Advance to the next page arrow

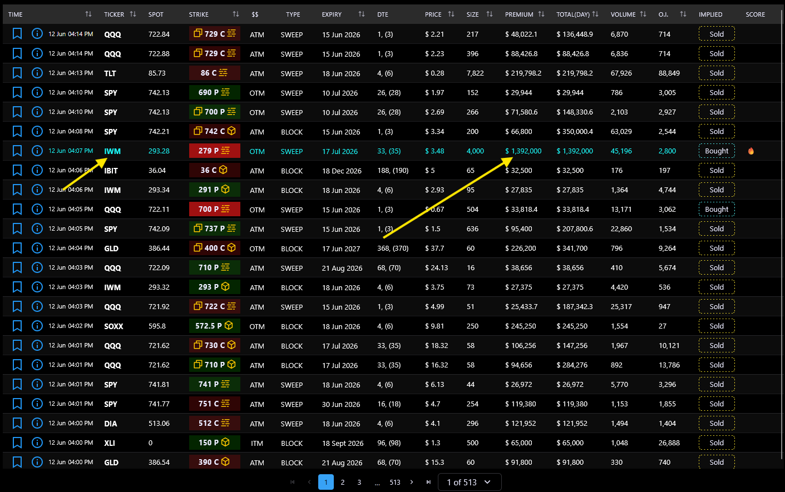(x=412, y=482)
